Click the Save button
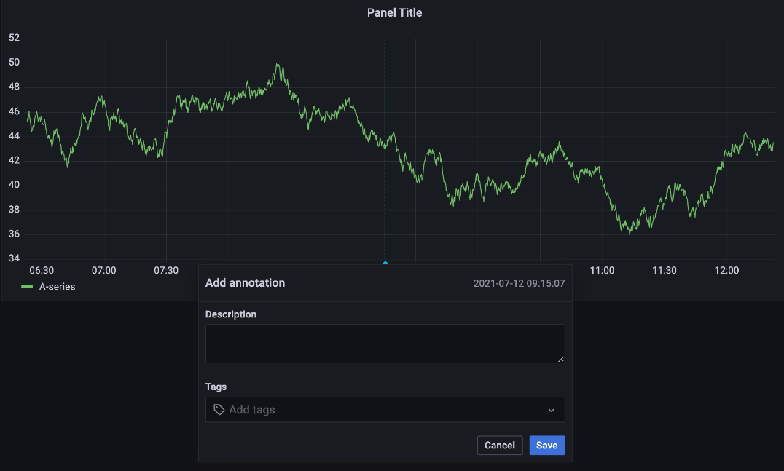This screenshot has width=784, height=471. (x=546, y=446)
